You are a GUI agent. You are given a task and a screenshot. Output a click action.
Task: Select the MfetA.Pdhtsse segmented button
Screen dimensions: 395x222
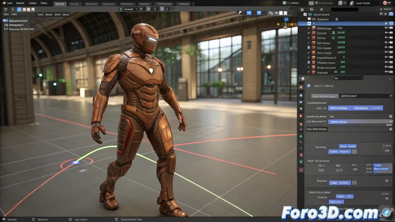338,108
